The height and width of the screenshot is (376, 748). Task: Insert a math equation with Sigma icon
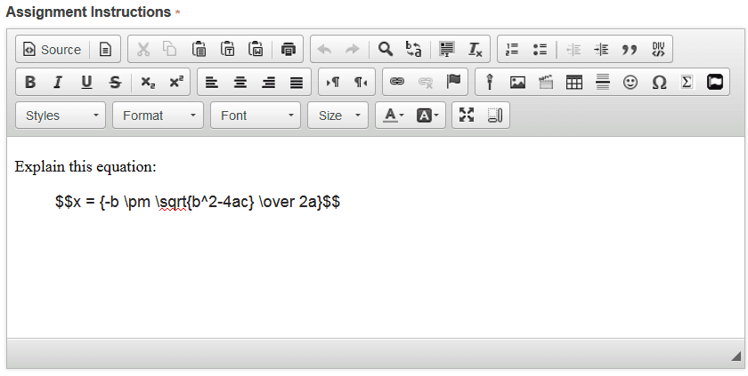687,83
